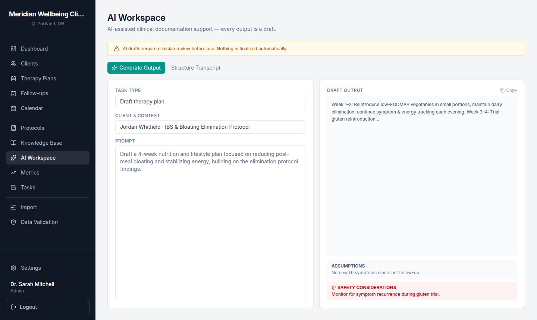Click the Metrics trend-line icon
Screen dimensions: 537x320
coord(13,173)
